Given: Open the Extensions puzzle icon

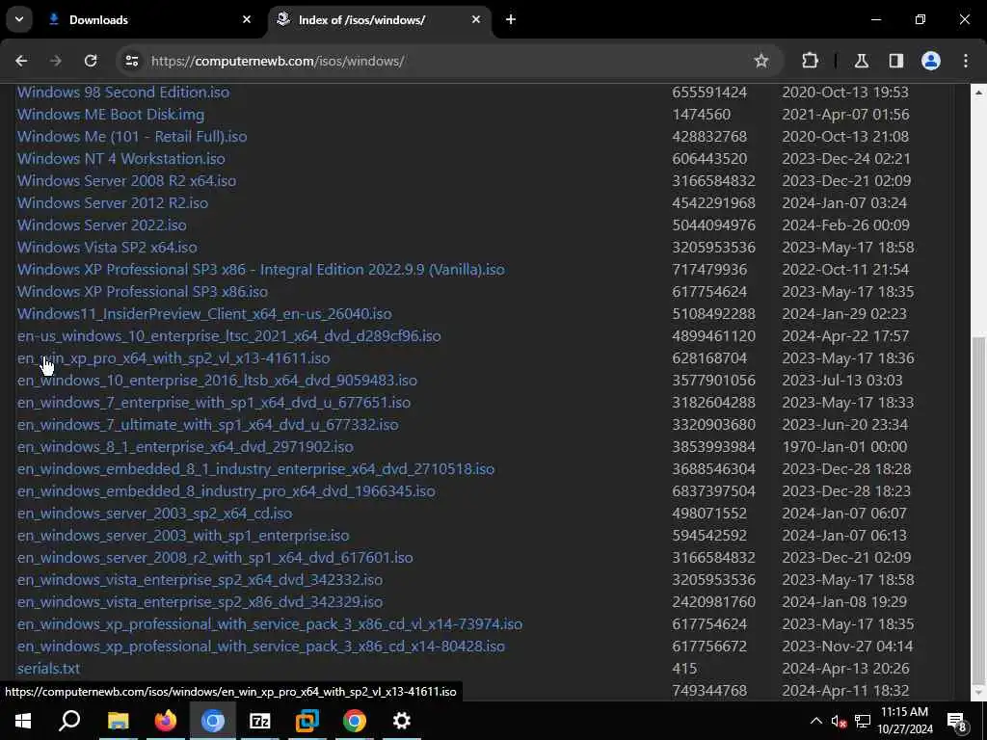Looking at the screenshot, I should coord(810,61).
